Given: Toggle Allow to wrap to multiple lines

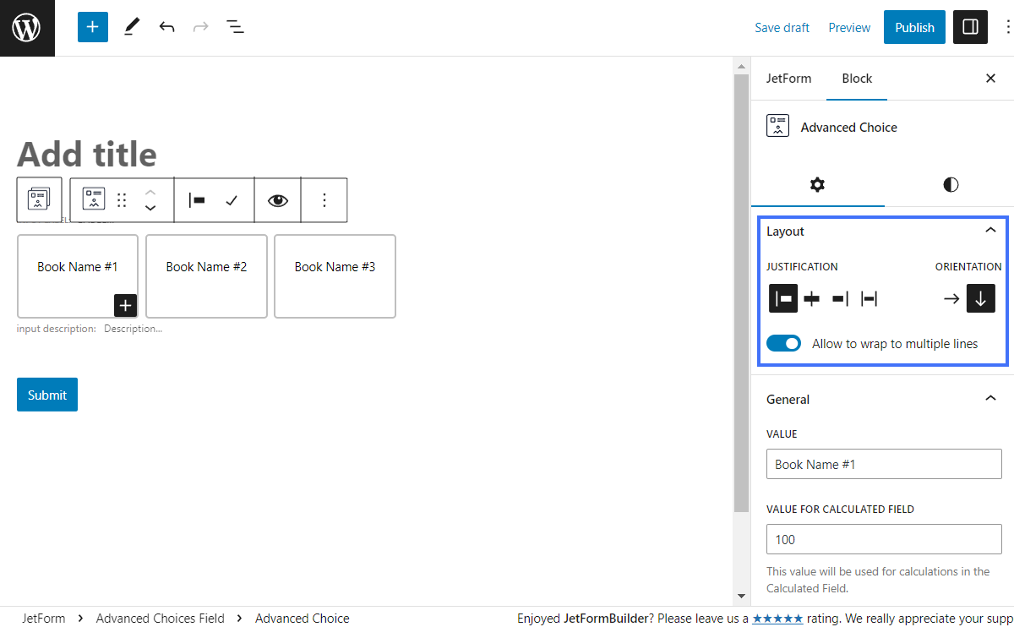Looking at the screenshot, I should (x=783, y=344).
